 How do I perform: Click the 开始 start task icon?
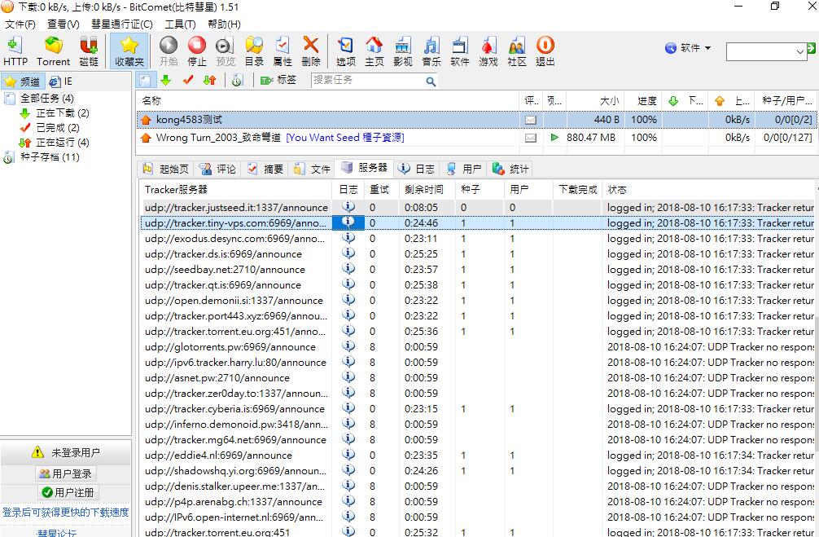(x=169, y=51)
